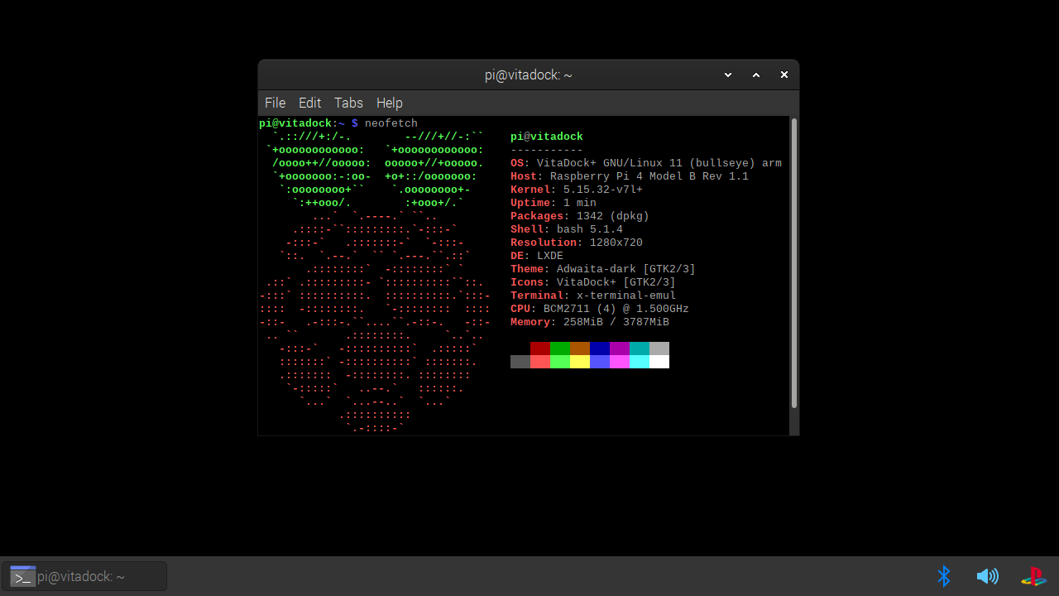This screenshot has width=1059, height=596.
Task: Click the Packages value "1342 (dpkg)"
Action: coord(613,216)
